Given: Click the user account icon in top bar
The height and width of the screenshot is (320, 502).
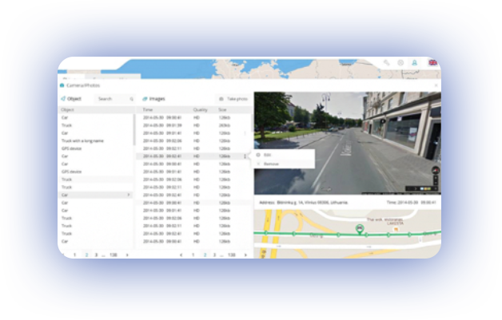Looking at the screenshot, I should tap(414, 62).
